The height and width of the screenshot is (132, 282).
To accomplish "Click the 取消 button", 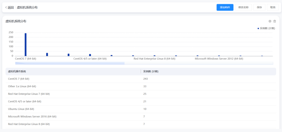I will click(273, 7).
